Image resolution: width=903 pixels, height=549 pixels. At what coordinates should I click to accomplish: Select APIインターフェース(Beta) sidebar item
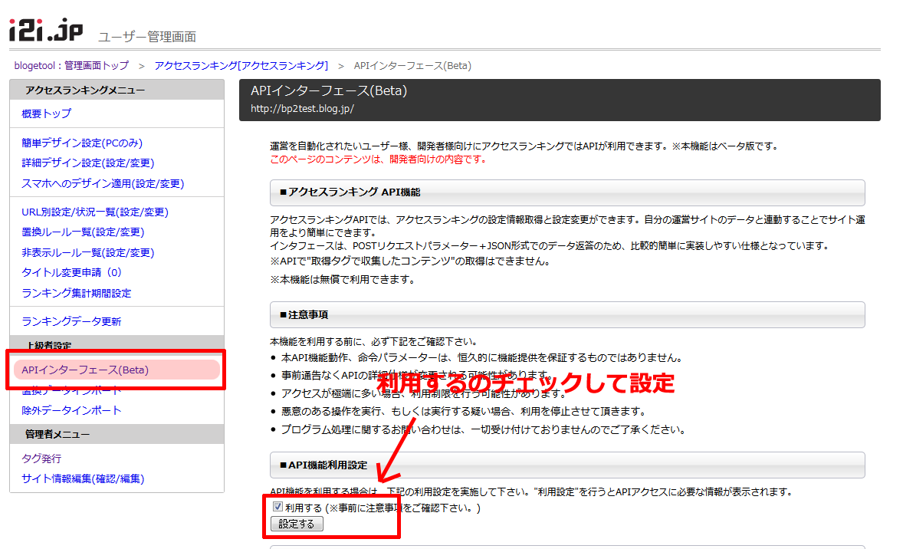(x=85, y=370)
